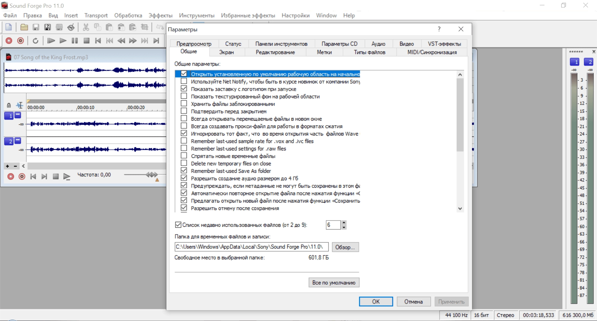Viewport: 597px width, 321px height.
Task: Click the Save floppy disk icon
Action: [36, 27]
